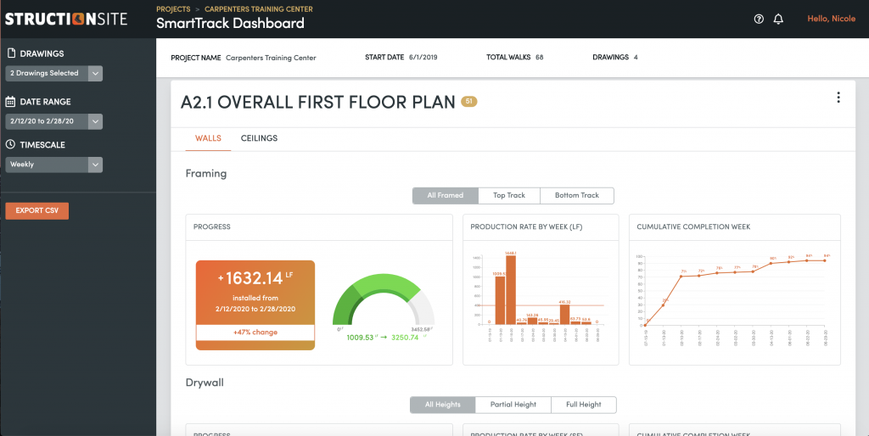Click the Start Date 6/1/2019 value
The image size is (869, 436).
coord(423,57)
